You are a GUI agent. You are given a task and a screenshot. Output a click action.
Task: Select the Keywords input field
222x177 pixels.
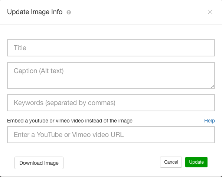click(x=111, y=103)
